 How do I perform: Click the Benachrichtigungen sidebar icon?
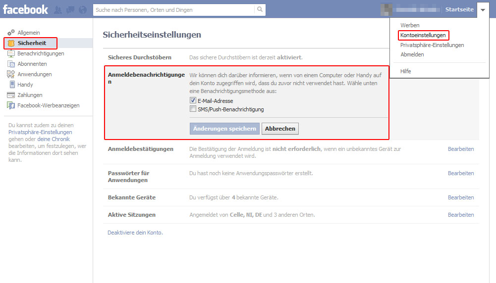(x=11, y=53)
